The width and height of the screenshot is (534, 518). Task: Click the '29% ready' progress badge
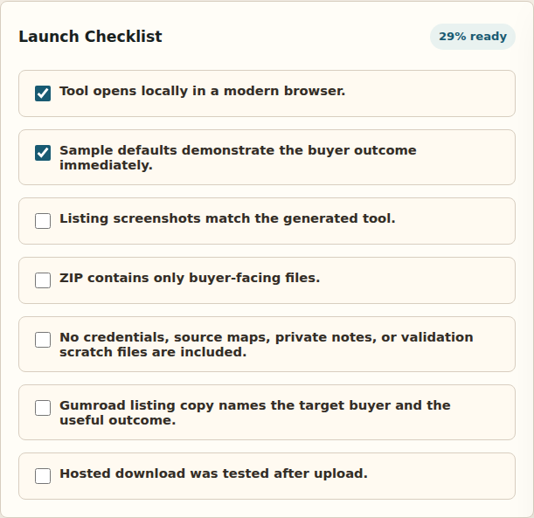473,37
